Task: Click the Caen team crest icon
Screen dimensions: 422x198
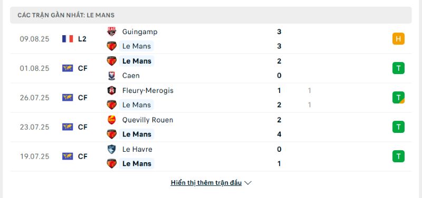Action: pyautogui.click(x=111, y=76)
